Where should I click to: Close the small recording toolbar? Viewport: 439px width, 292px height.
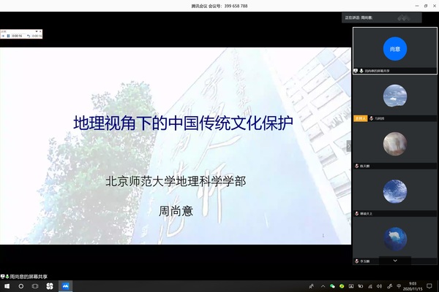(x=41, y=31)
